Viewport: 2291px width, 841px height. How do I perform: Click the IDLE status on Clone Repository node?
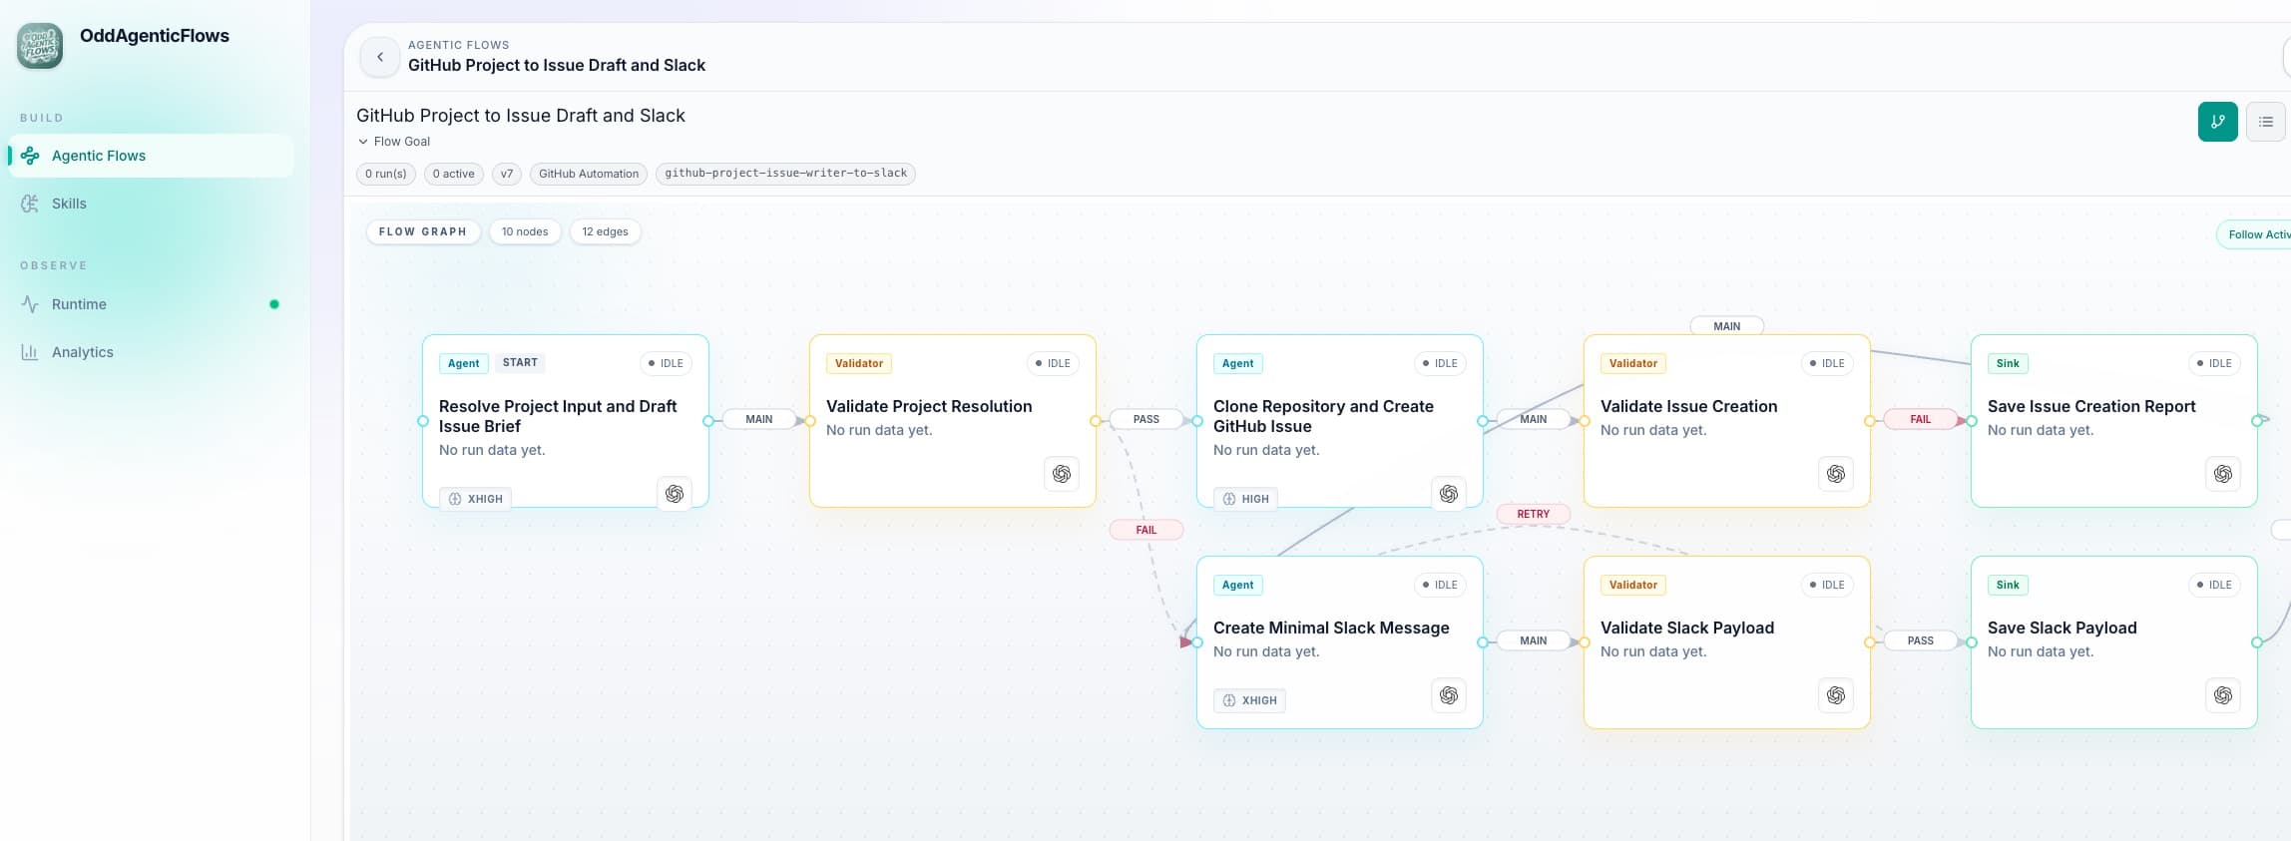click(x=1441, y=363)
